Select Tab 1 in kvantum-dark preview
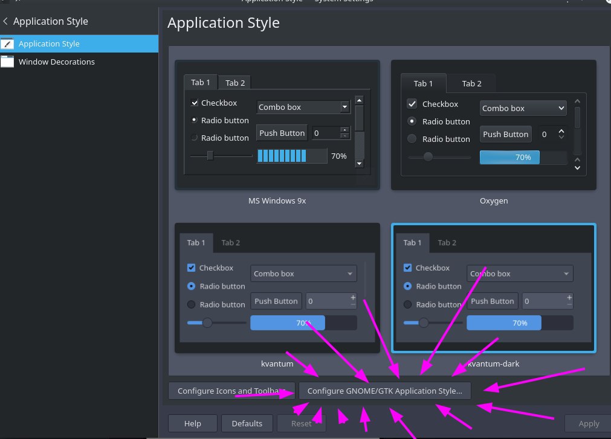Screen dimensions: 611x439 [412, 243]
